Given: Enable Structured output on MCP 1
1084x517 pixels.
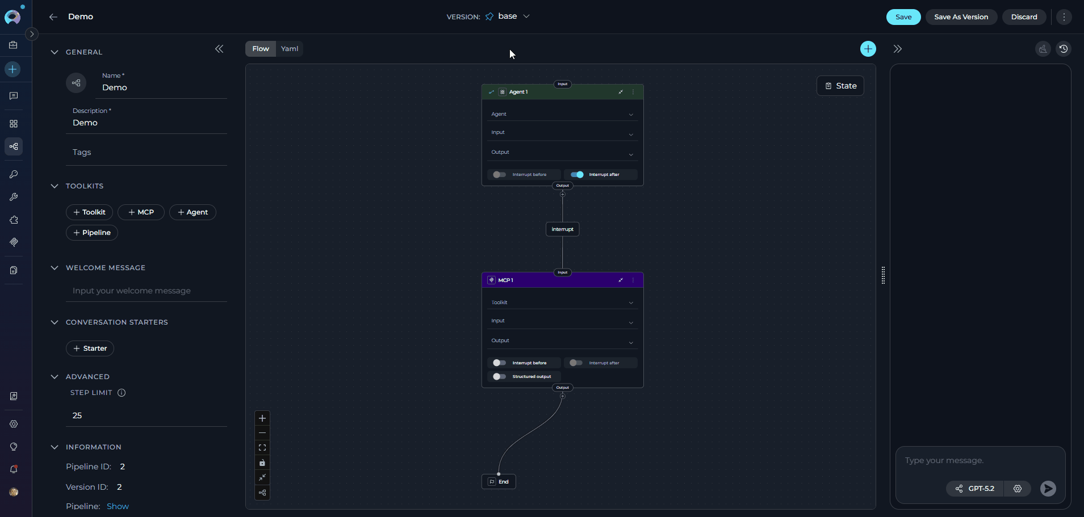Looking at the screenshot, I should [499, 376].
